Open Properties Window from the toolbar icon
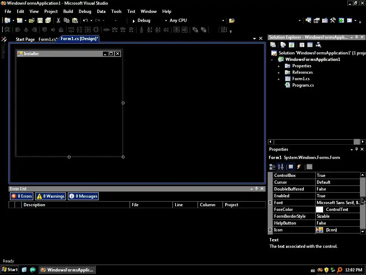Image resolution: width=366 pixels, height=275 pixels. tap(317, 20)
